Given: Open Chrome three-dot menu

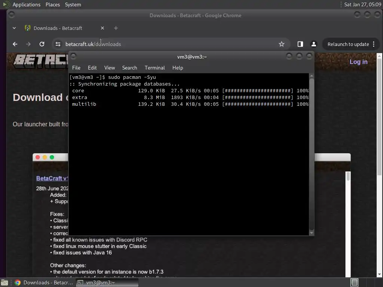Looking at the screenshot, I should (374, 44).
